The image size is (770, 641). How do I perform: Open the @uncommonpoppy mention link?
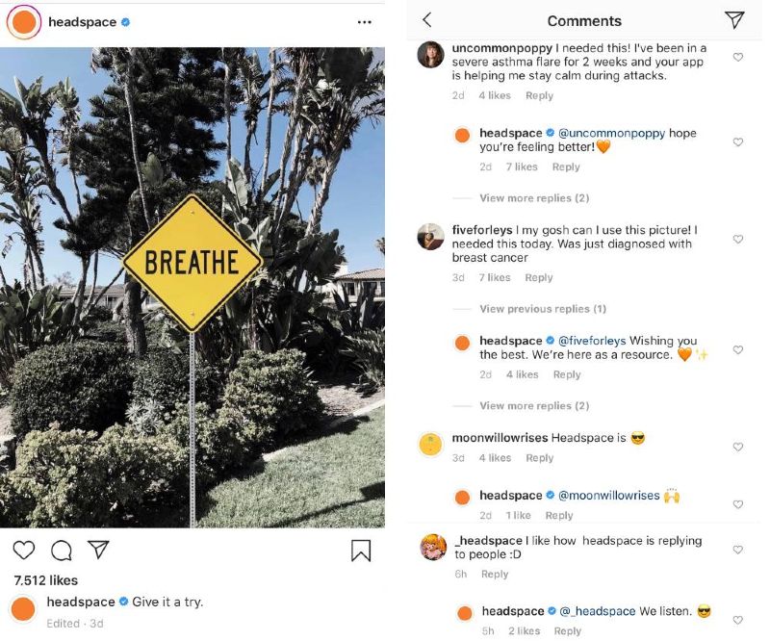pyautogui.click(x=612, y=133)
